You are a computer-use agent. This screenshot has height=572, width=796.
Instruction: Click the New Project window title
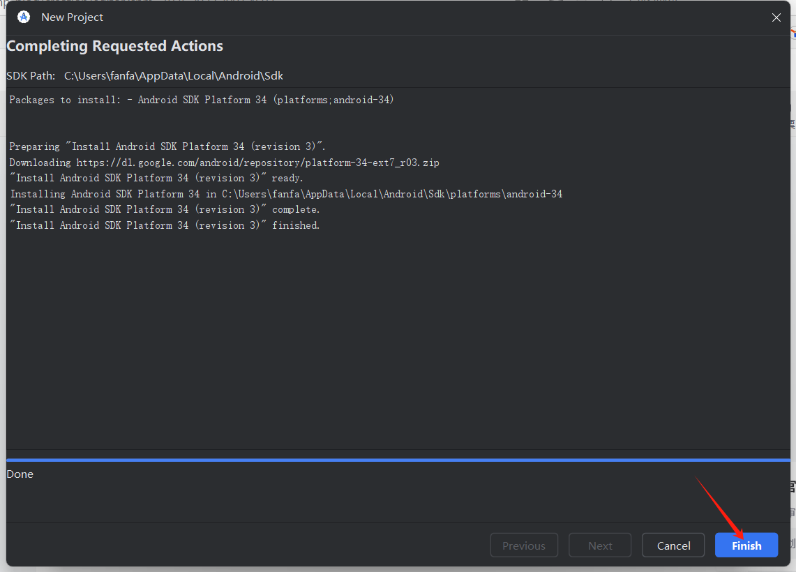coord(72,17)
